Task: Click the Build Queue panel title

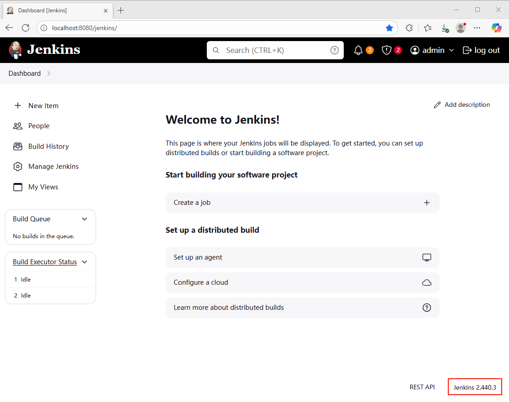Action: coord(31,219)
